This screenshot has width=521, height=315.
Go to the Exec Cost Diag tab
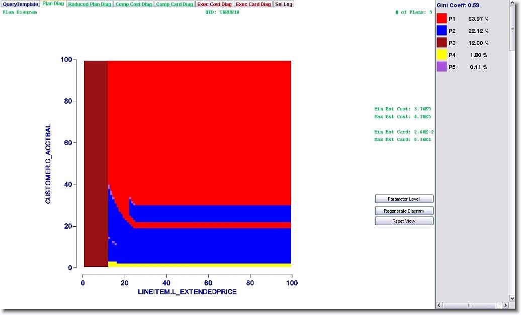214,4
